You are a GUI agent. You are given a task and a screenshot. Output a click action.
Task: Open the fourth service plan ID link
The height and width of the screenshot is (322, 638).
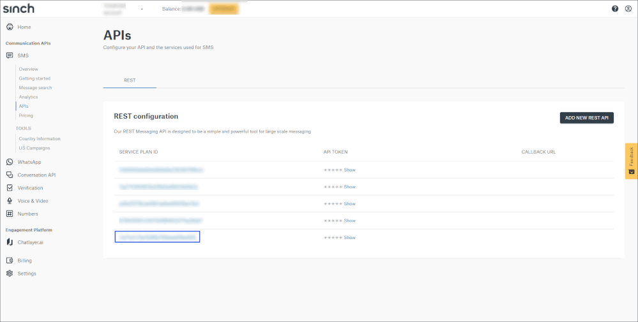pos(161,221)
